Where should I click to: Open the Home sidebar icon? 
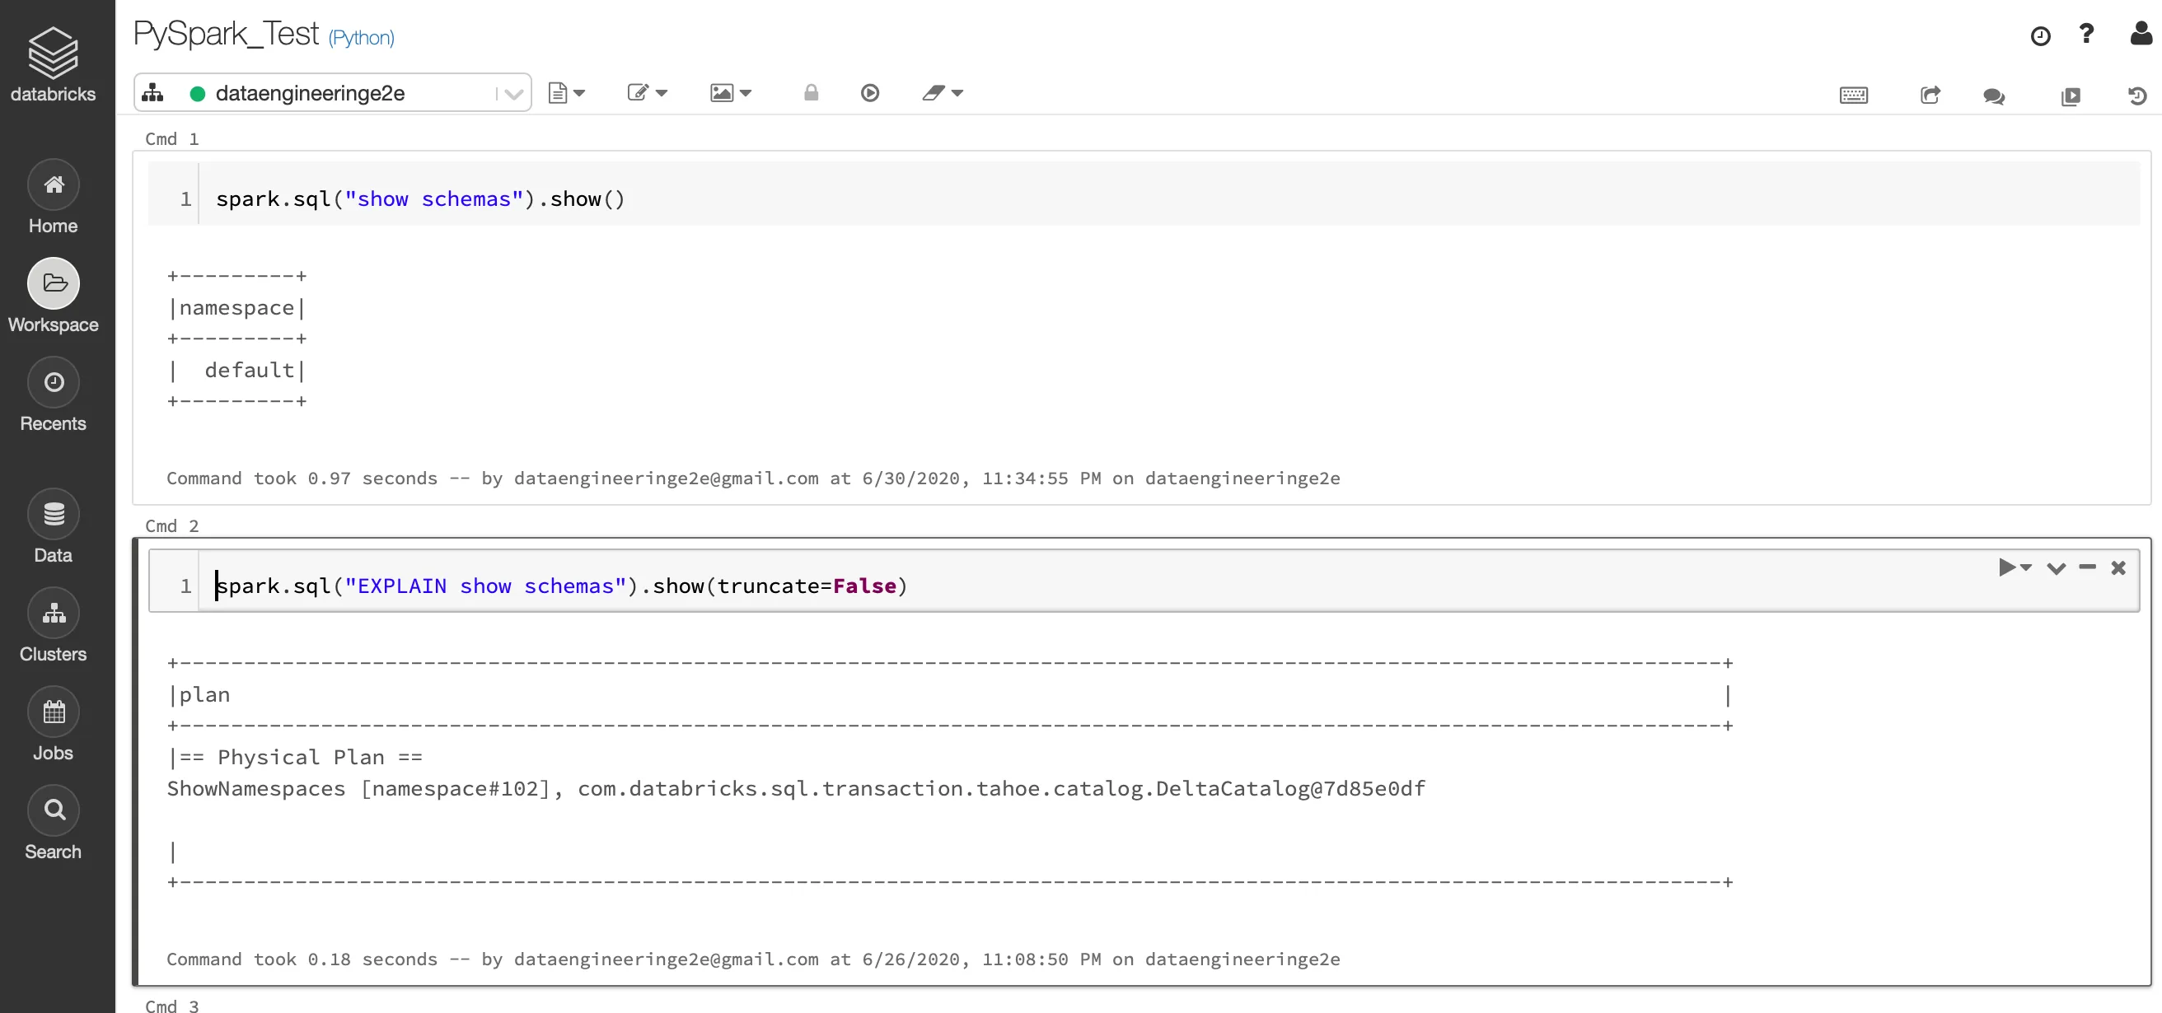coord(54,184)
